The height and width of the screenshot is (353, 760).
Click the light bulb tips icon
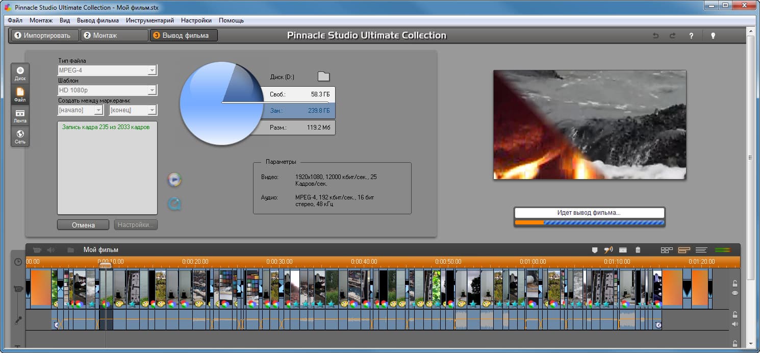click(x=713, y=36)
